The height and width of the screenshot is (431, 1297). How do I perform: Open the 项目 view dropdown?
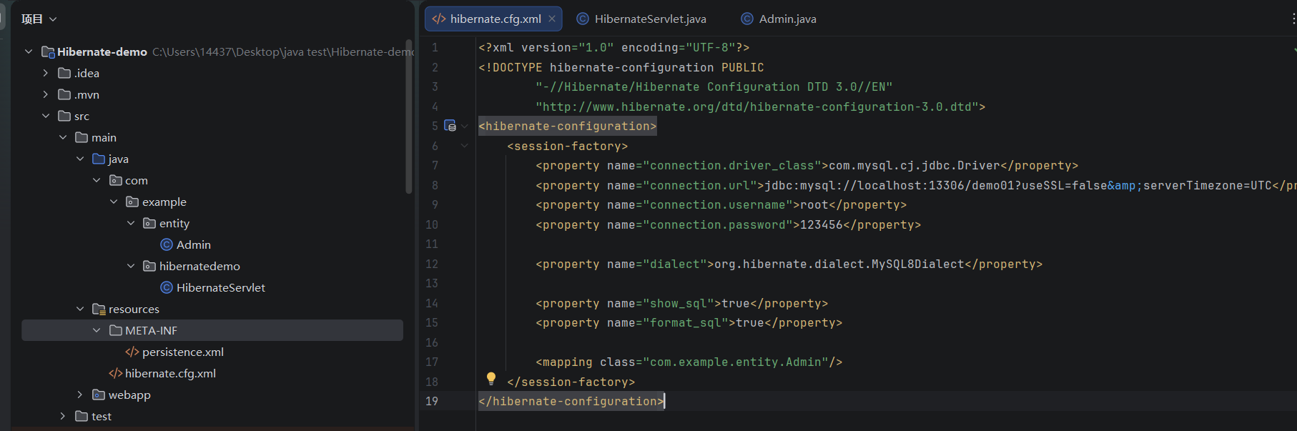pyautogui.click(x=39, y=19)
